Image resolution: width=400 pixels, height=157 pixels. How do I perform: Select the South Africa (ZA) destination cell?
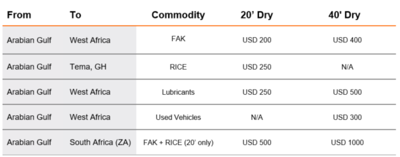pos(100,143)
